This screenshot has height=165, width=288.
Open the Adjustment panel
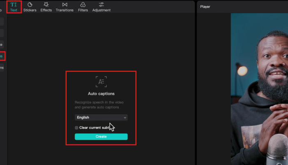click(101, 7)
